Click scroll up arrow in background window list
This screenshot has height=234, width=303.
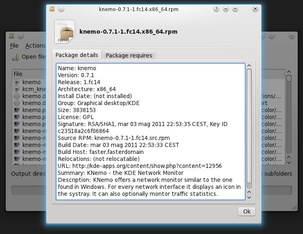point(289,72)
